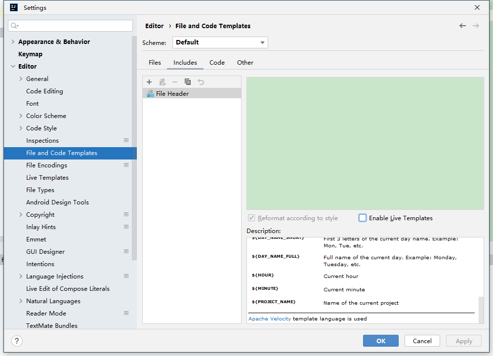Click the Cancel button
This screenshot has width=493, height=356.
pyautogui.click(x=422, y=341)
